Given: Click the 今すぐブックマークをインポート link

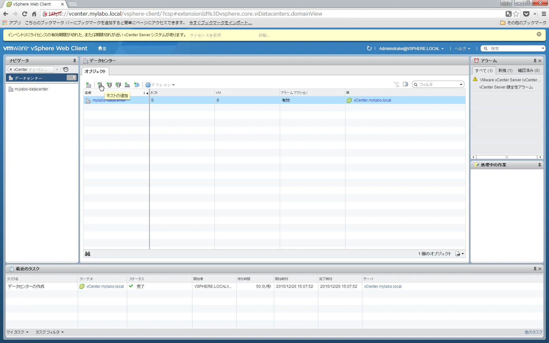Looking at the screenshot, I should [x=221, y=23].
